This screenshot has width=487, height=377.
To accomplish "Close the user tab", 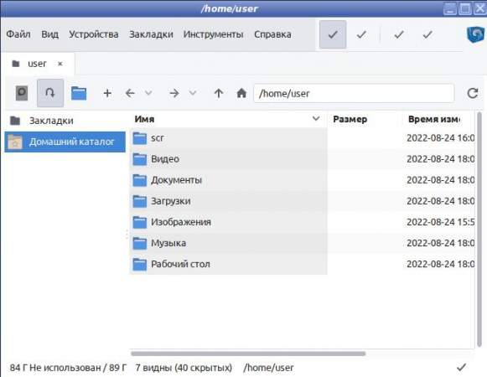I will (x=60, y=64).
